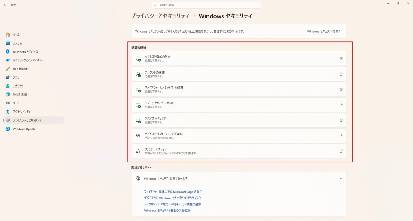Select アプリ in the sidebar
This screenshot has height=221, width=413.
[x=33, y=77]
